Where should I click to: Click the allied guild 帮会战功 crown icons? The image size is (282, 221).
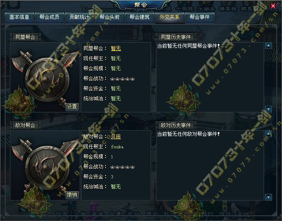tap(123, 79)
